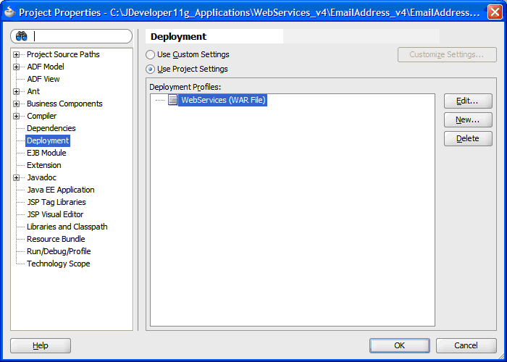Expand the Project Source Paths node
507x362 pixels.
tap(16, 54)
